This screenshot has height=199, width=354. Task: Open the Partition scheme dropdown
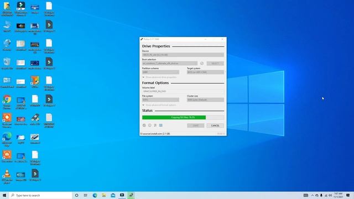point(160,72)
